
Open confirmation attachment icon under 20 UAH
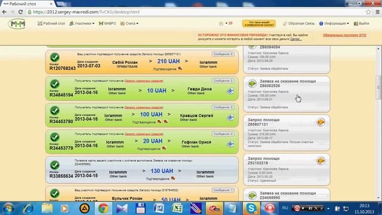[x=164, y=148]
